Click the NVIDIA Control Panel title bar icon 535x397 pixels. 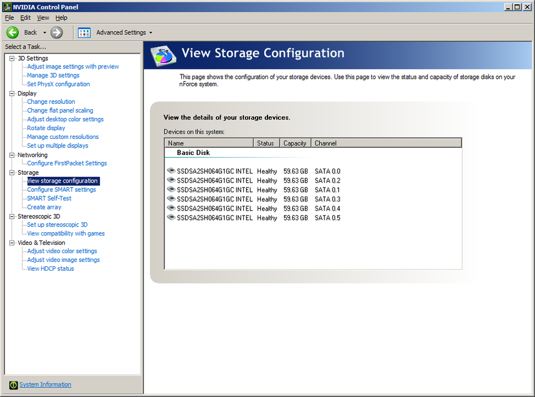tap(7, 7)
